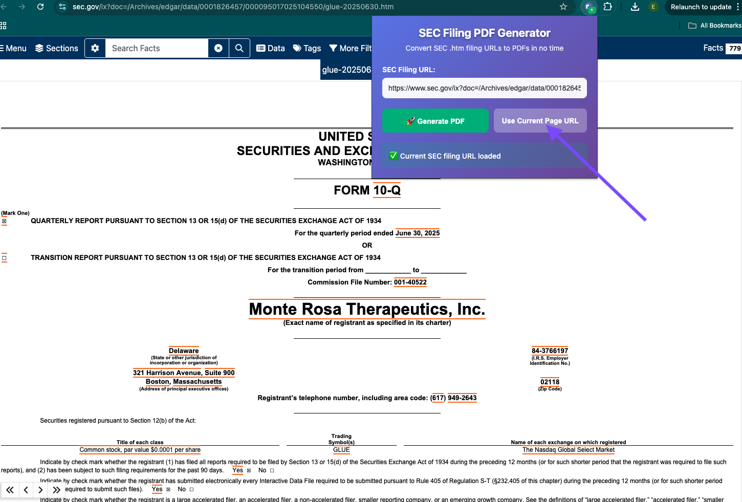This screenshot has width=742, height=502.
Task: Clear the Search Facts field
Action: (x=219, y=48)
